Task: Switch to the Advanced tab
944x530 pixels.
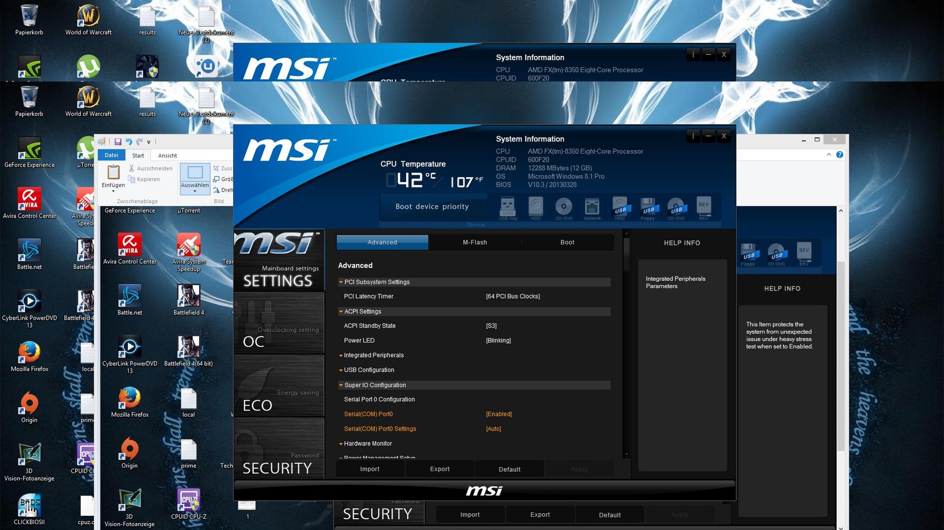Action: point(382,243)
